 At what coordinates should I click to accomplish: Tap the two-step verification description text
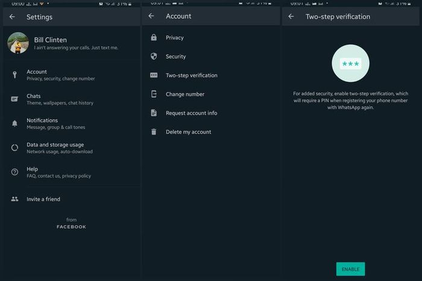point(350,100)
